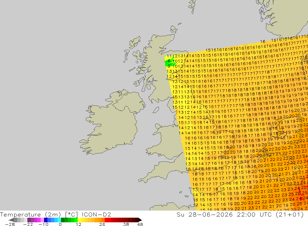
Task: Click the Isle of Man outline on the map
Action: (156, 110)
